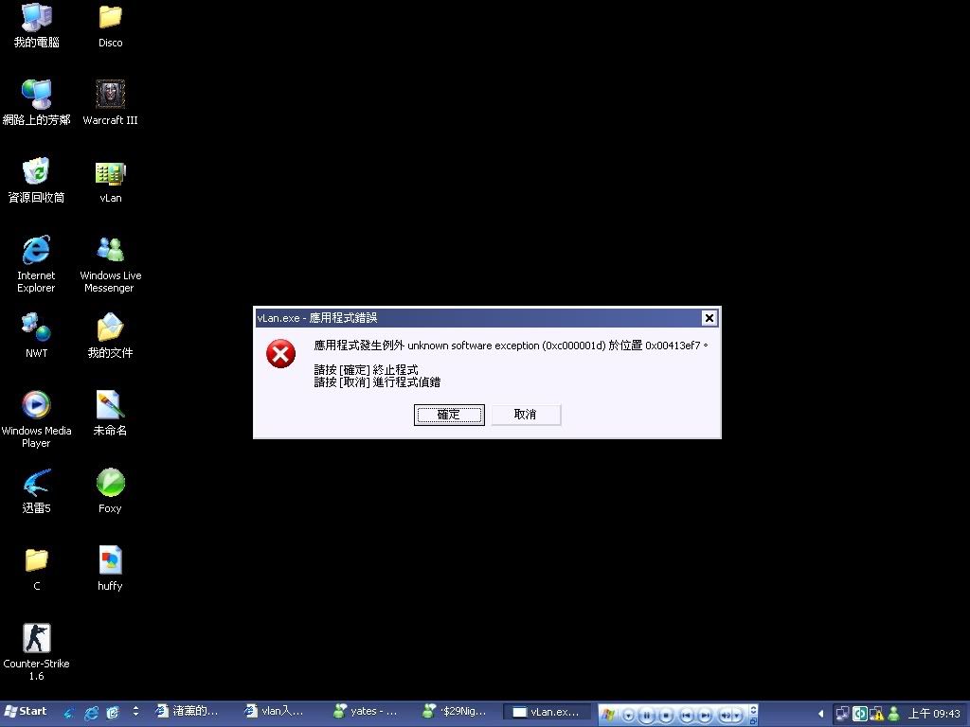
Task: Select the Foxy desktop icon
Action: (x=111, y=484)
